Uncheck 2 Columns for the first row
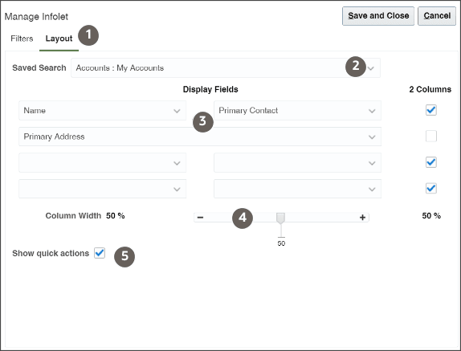Screen dimensions: 461x351 coord(431,110)
